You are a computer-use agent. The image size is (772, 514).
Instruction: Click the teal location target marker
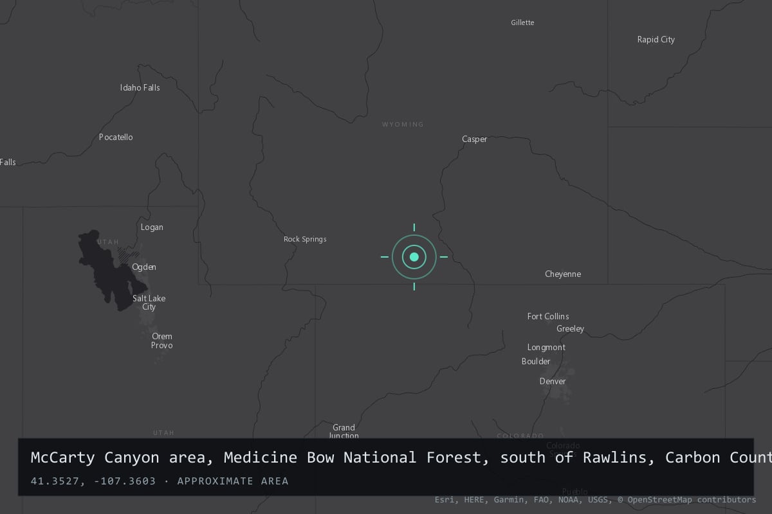[414, 257]
